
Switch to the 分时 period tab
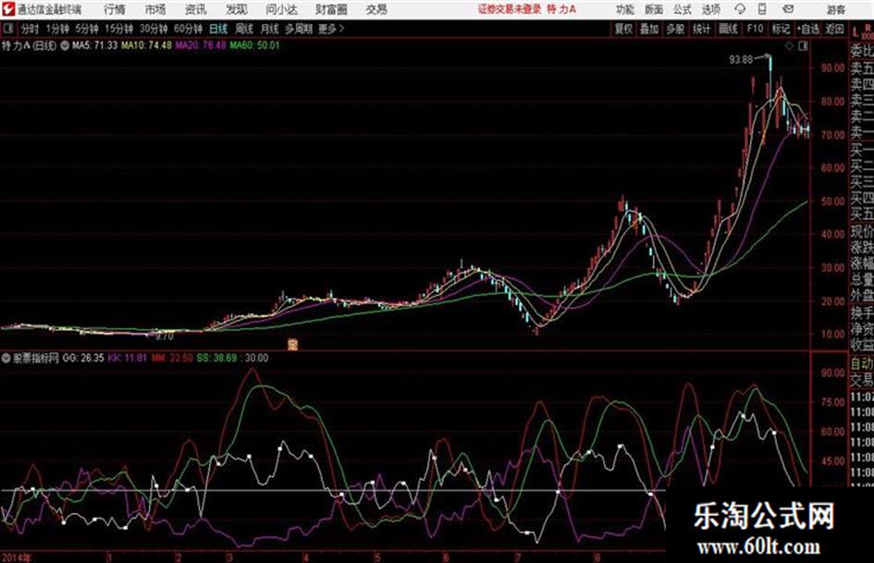tap(30, 29)
